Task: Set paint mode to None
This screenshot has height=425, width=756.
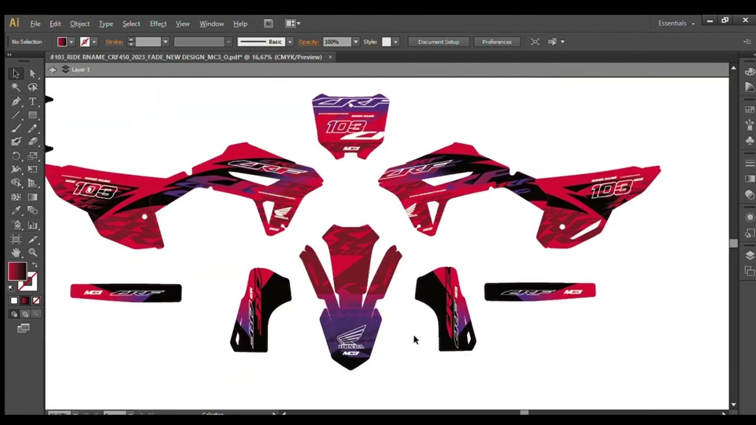Action: coord(35,301)
